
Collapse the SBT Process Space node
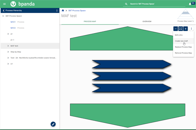point(3,16)
